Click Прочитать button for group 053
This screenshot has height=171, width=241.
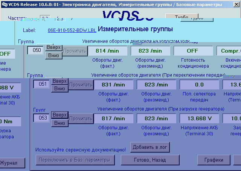[x=81, y=119]
